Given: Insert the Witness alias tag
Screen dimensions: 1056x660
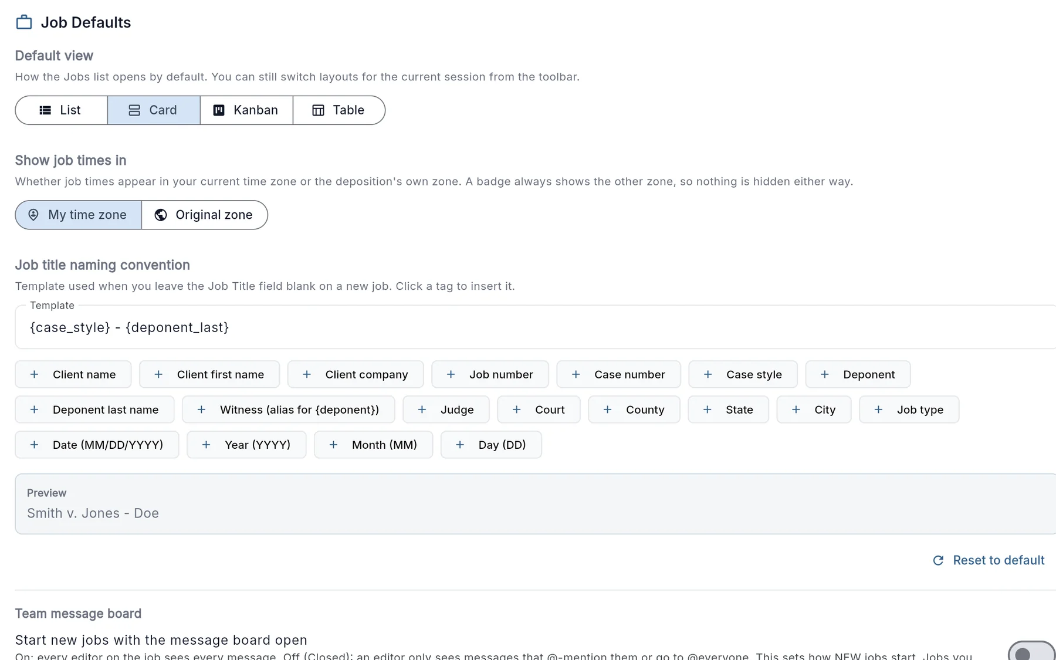Looking at the screenshot, I should coord(289,409).
